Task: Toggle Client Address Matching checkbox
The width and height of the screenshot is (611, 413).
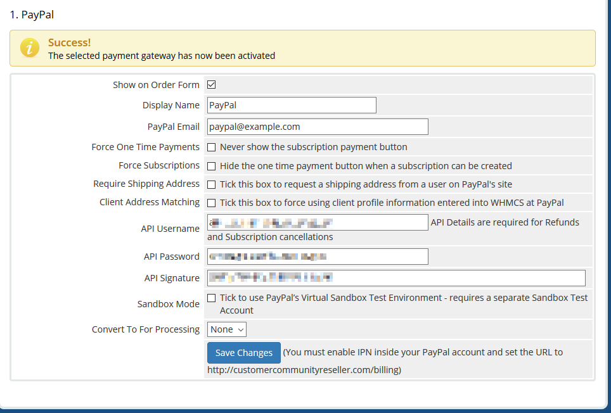Action: click(212, 203)
